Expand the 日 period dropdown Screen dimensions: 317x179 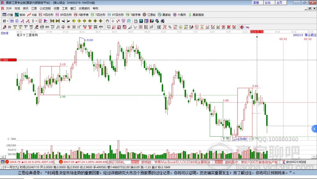coord(7,21)
